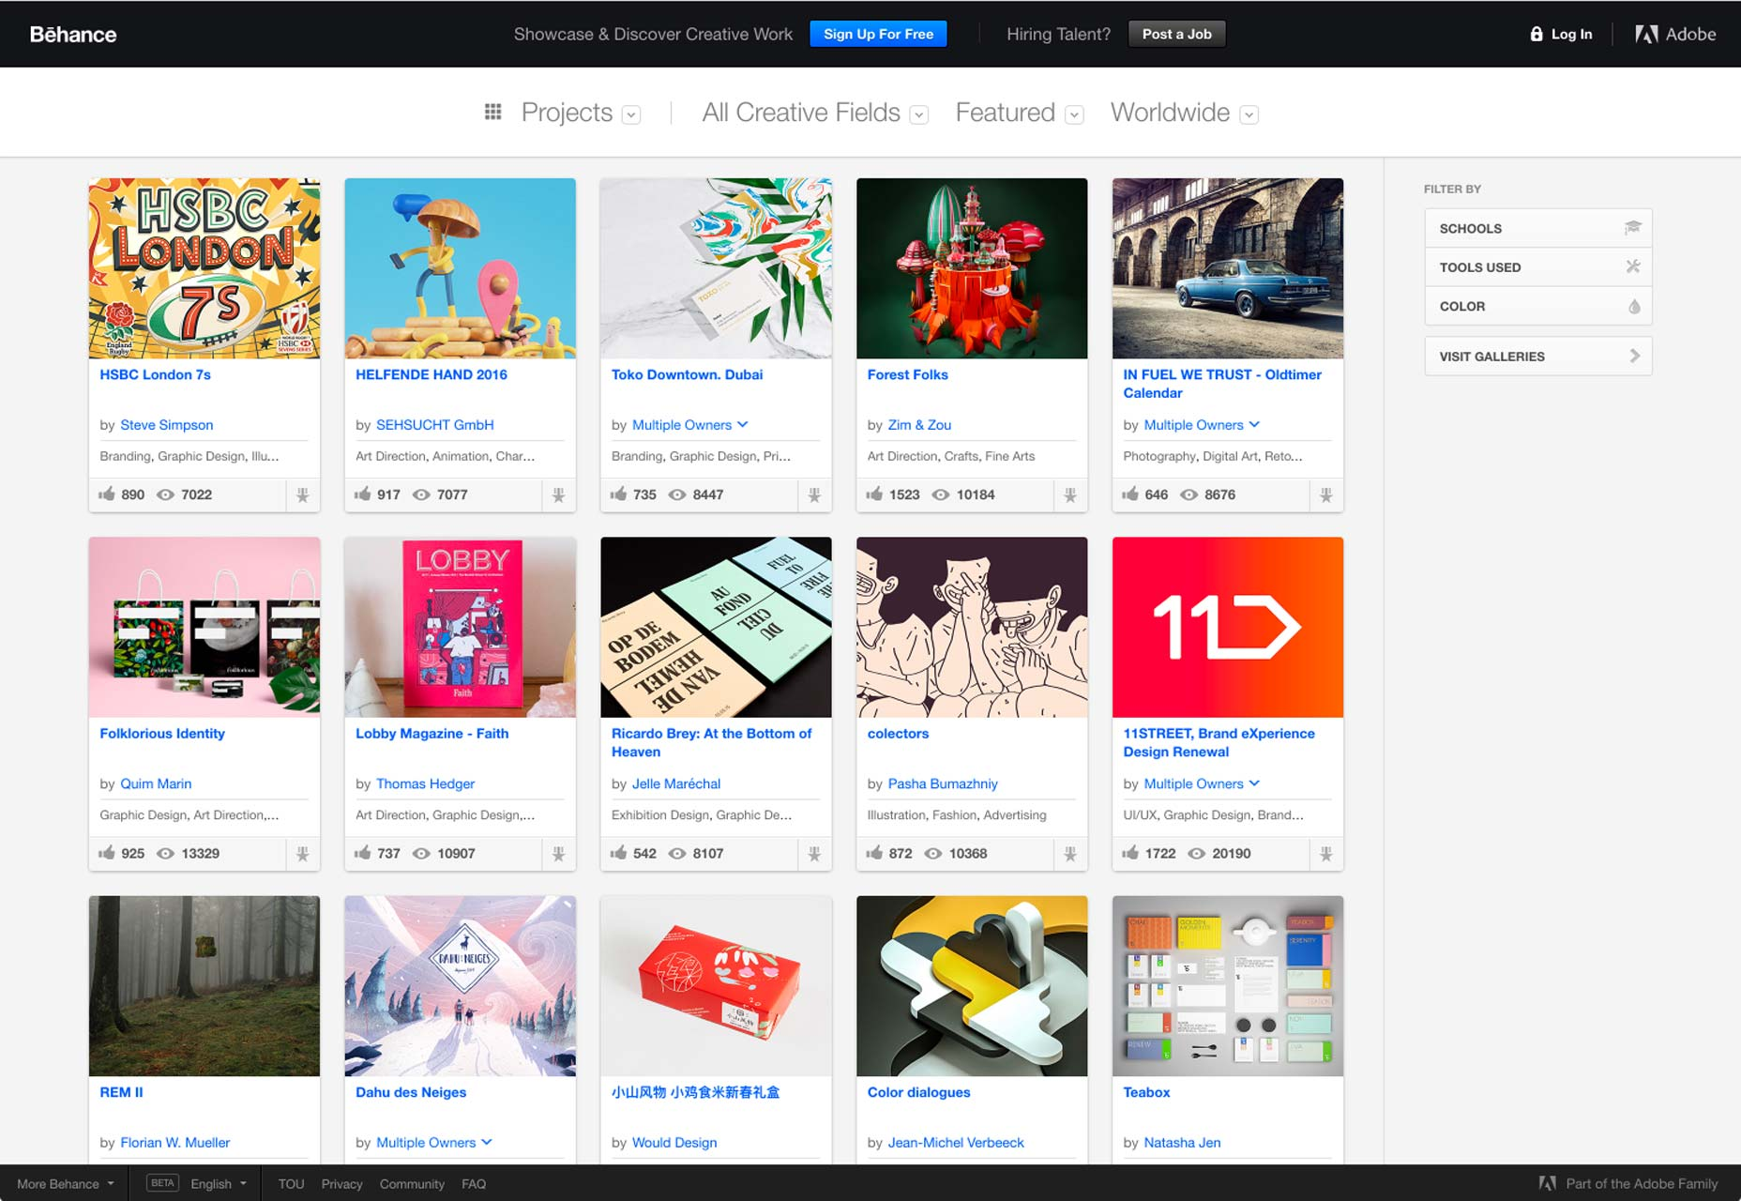Viewport: 1741px width, 1201px height.
Task: Open the More Behance footer menu
Action: coord(66,1184)
